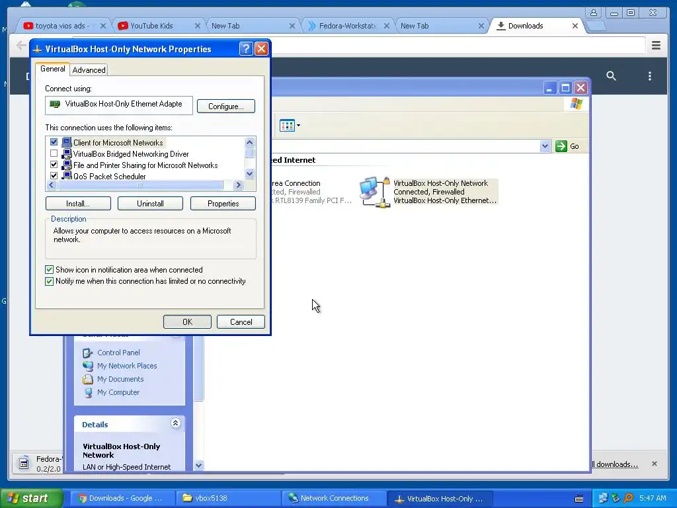Uncheck Client for Microsoft Networks
This screenshot has width=677, height=508.
54,142
